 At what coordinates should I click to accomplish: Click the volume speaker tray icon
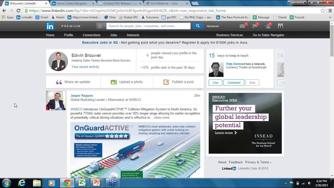tap(309, 183)
